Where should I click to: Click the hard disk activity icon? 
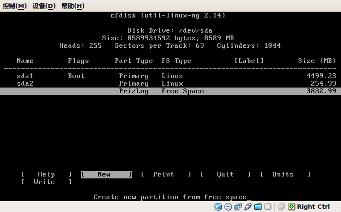[218, 207]
